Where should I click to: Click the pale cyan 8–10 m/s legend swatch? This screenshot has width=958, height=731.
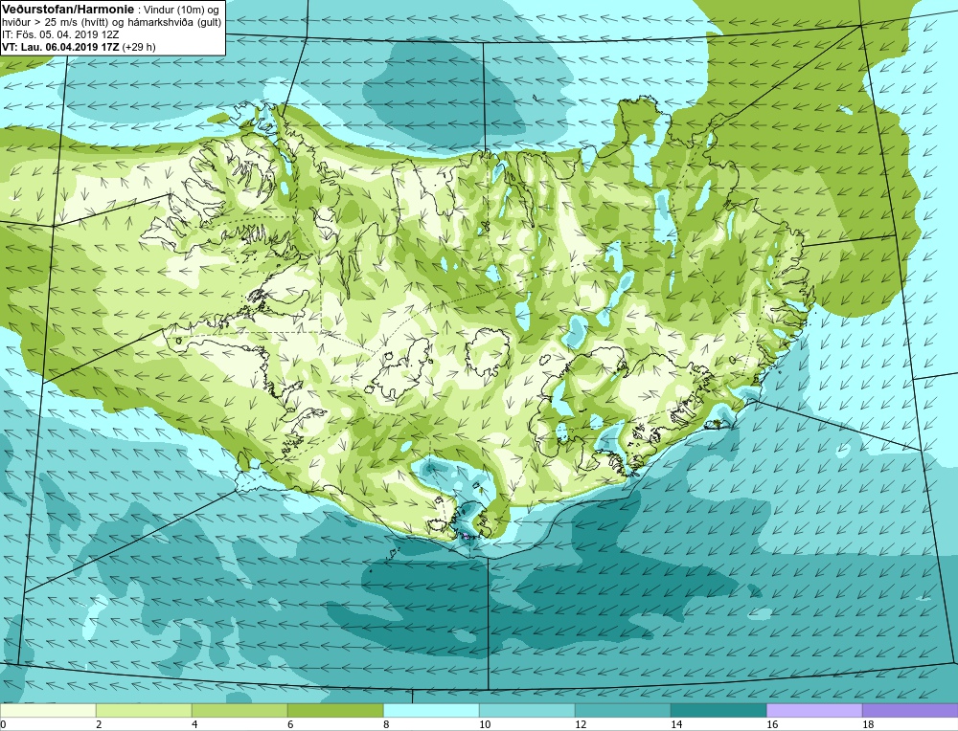(x=431, y=710)
